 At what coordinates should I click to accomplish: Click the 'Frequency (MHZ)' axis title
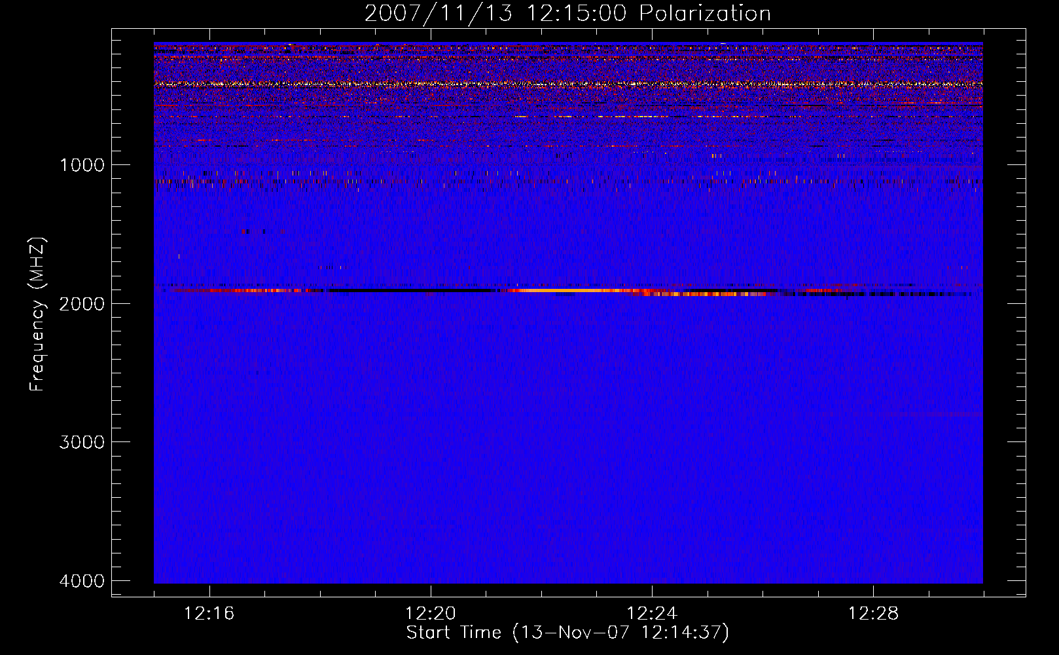click(37, 314)
